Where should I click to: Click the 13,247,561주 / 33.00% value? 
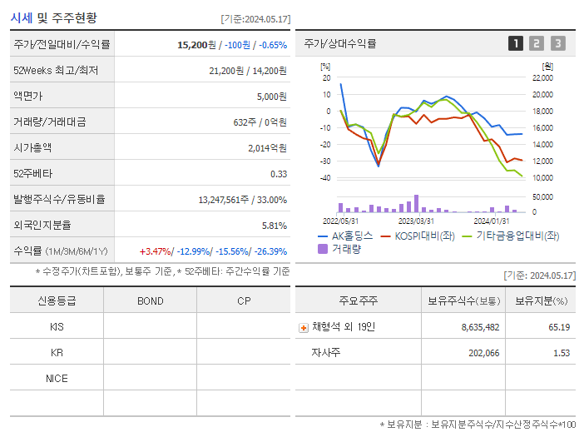242,200
